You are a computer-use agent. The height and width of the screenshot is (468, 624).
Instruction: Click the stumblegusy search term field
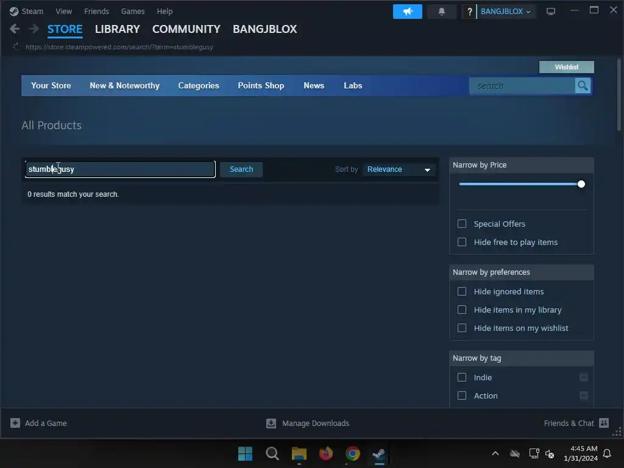pos(120,169)
